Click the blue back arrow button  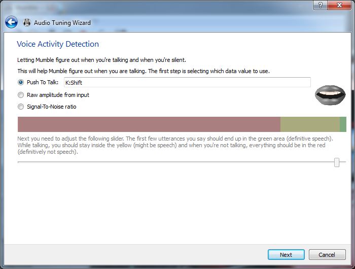coord(11,22)
